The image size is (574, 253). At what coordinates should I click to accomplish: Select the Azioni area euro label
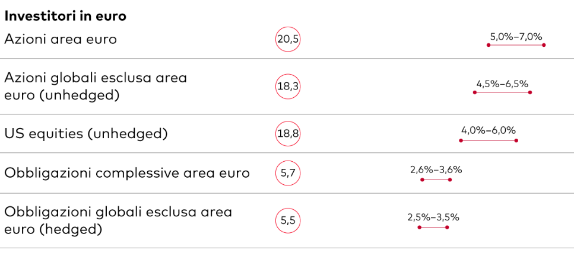pyautogui.click(x=61, y=39)
